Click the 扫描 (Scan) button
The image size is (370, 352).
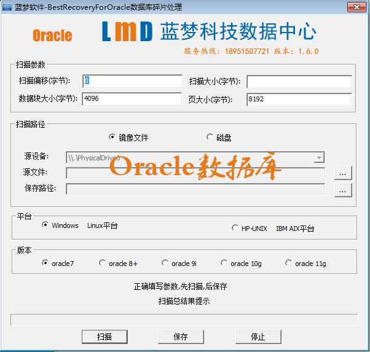[104, 337]
